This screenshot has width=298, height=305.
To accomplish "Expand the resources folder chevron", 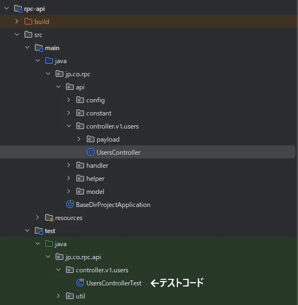I will tap(38, 217).
